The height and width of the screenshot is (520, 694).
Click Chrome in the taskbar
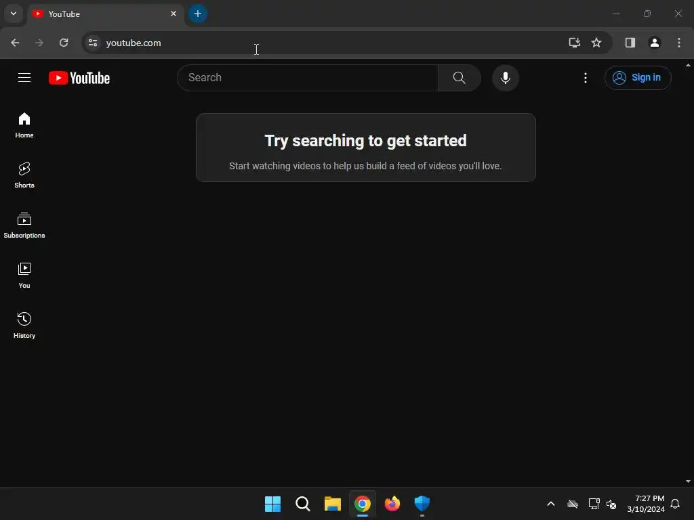(362, 504)
